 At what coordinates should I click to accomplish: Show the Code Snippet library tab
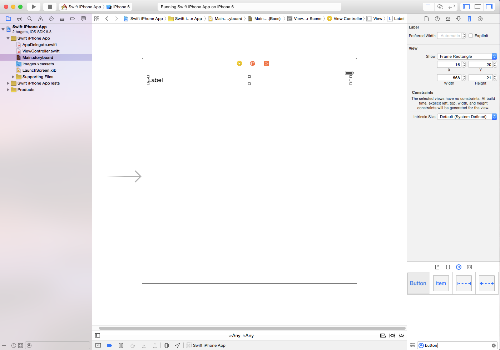coord(448,267)
